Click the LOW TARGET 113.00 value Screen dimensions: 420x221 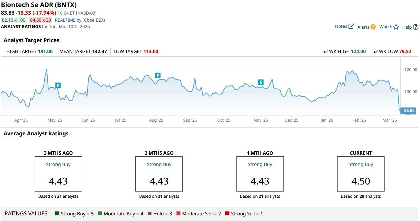coord(151,51)
